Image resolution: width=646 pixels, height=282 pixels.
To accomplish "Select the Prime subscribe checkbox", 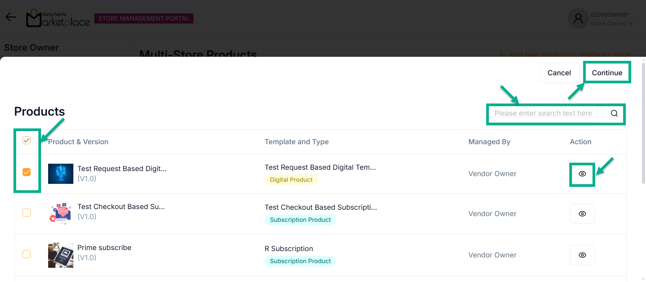I will pyautogui.click(x=27, y=254).
